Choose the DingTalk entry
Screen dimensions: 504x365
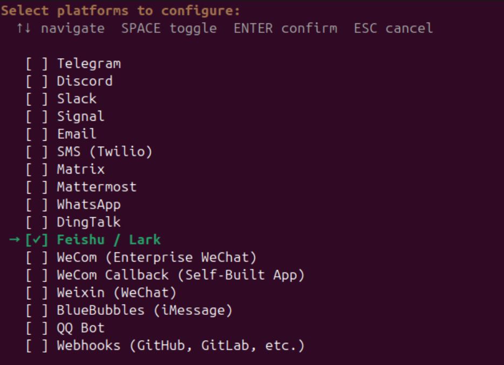coord(88,222)
